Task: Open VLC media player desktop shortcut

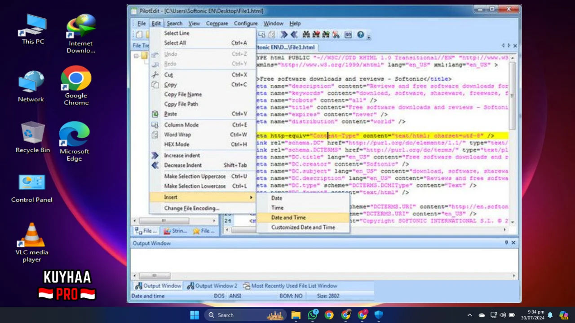Action: tap(31, 243)
